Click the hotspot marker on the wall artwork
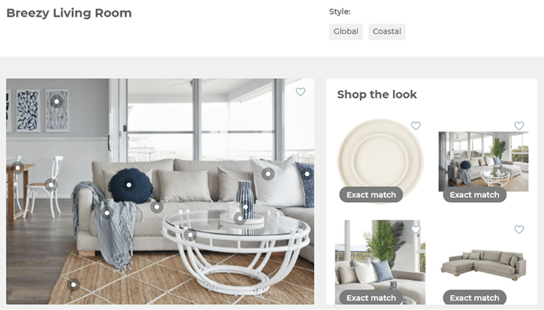 [56, 102]
